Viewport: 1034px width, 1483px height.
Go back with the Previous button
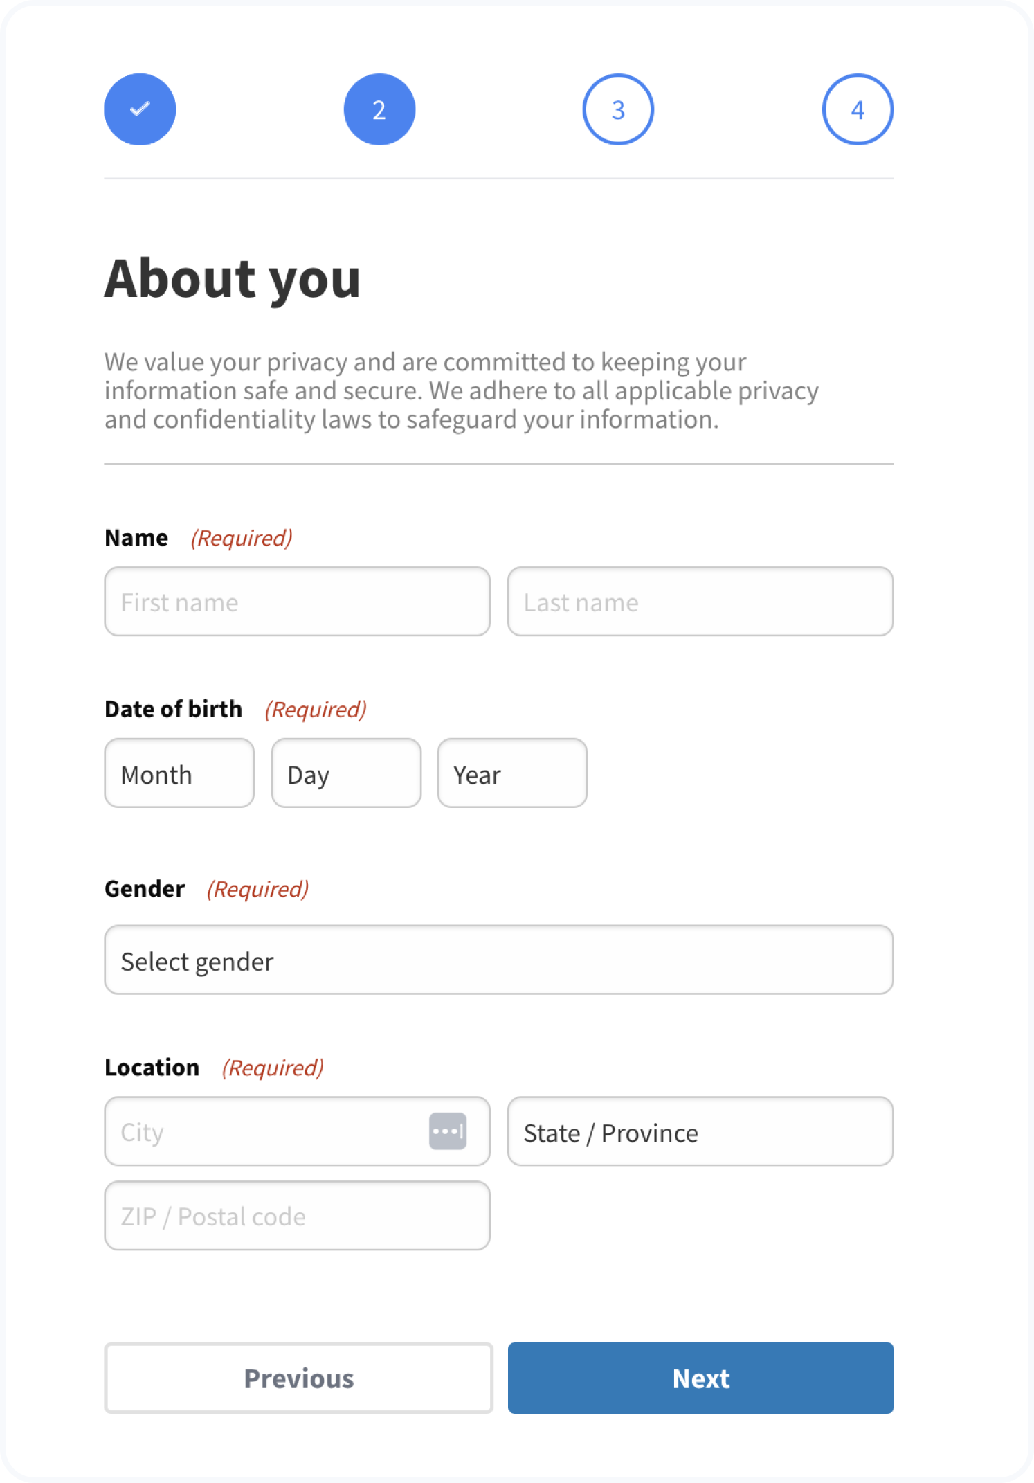tap(298, 1378)
